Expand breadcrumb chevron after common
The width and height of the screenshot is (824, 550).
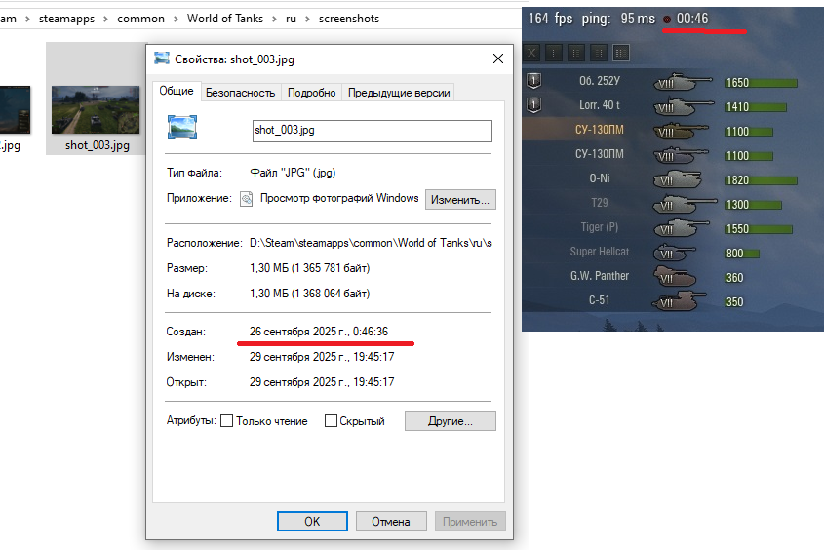click(x=176, y=19)
